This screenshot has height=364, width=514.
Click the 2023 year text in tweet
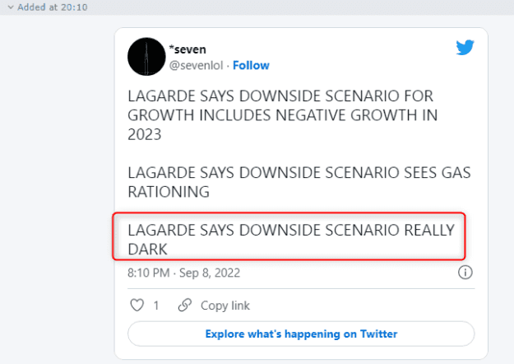coord(145,134)
